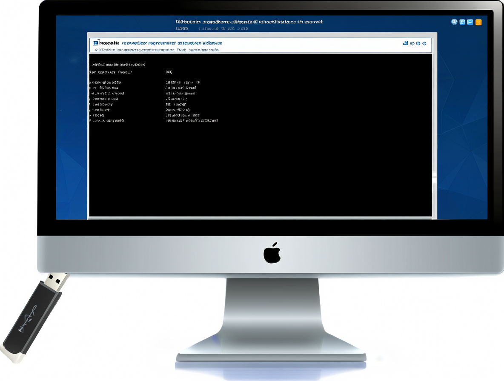Click the middle circle icon in window header
504x381 pixels.
tap(418, 43)
